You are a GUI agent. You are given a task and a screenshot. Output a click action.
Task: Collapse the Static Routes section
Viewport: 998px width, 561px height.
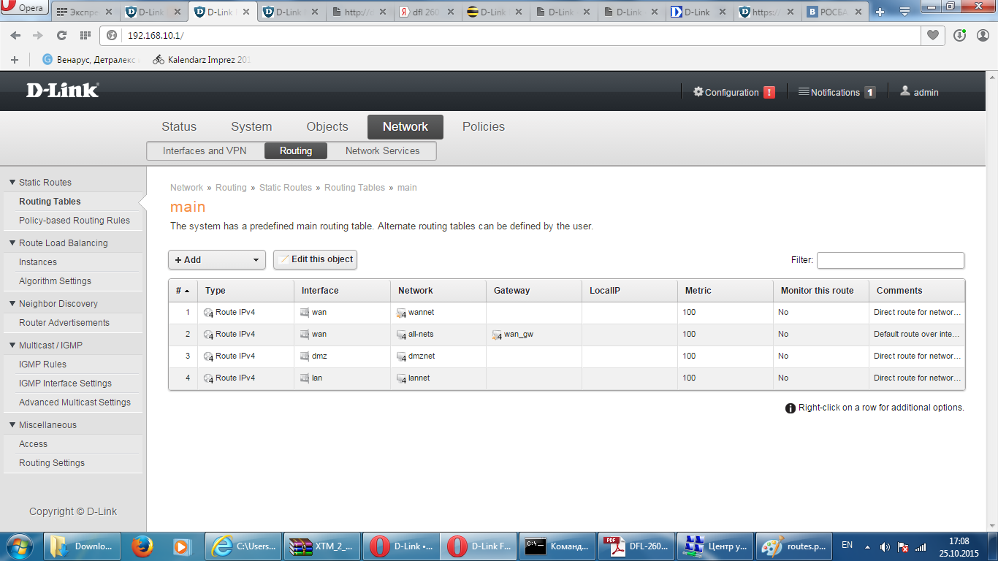[12, 182]
